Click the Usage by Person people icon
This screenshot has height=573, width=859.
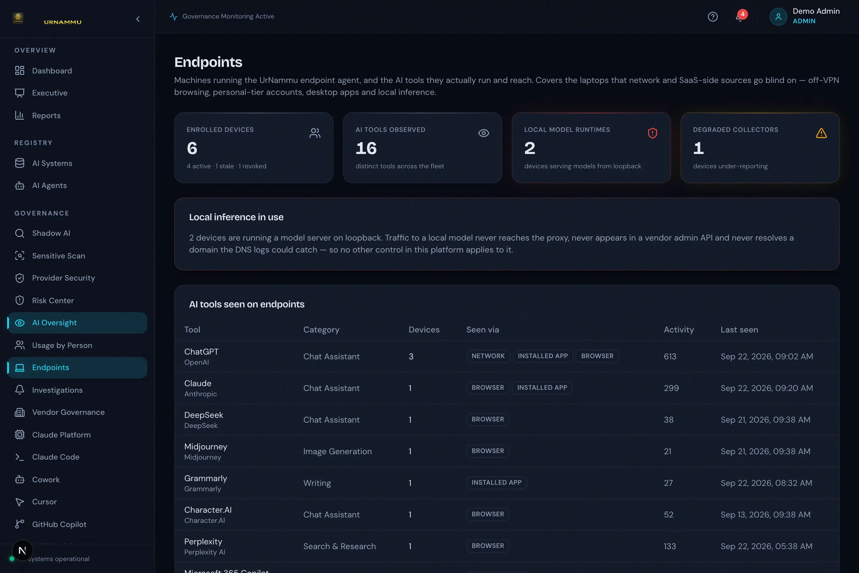[20, 345]
